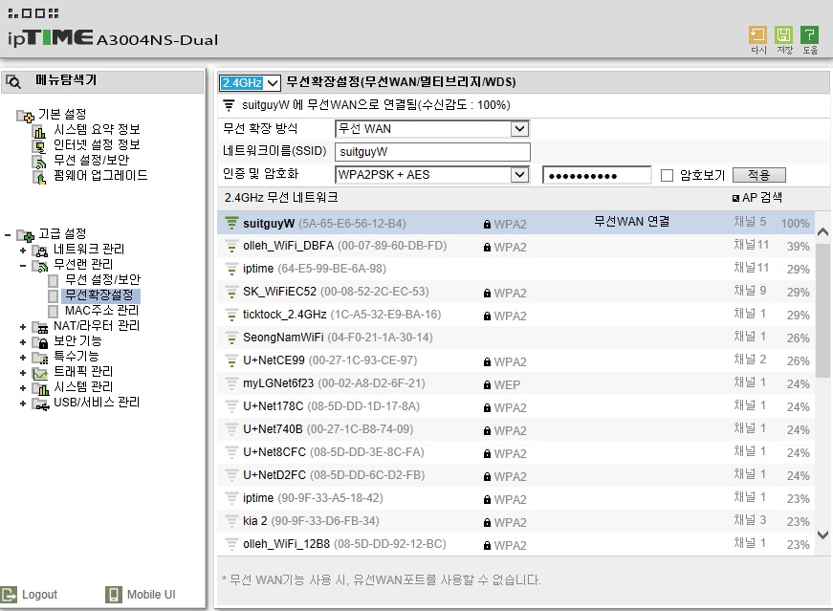
Task: Click the AP 검색 search icon
Action: 735,198
